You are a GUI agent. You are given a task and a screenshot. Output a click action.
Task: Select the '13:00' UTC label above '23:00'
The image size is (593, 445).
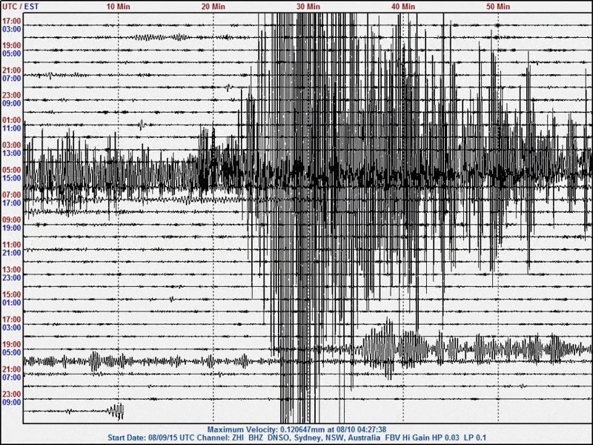click(12, 270)
